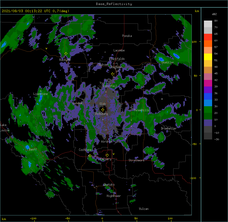Select the Banff map label
Viewport: 228px width, 222px height.
(33, 149)
